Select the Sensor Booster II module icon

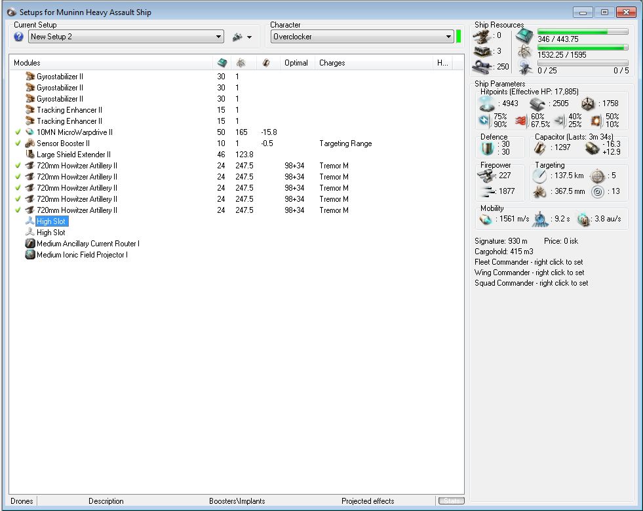[x=30, y=143]
